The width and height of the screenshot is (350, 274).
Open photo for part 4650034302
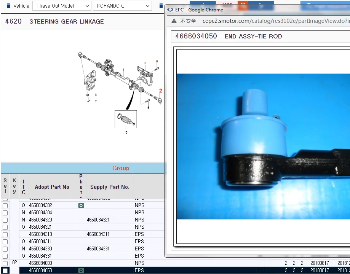click(81, 205)
